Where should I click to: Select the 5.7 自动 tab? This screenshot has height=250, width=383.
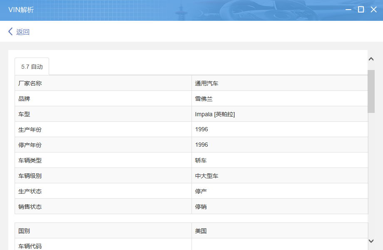point(32,67)
